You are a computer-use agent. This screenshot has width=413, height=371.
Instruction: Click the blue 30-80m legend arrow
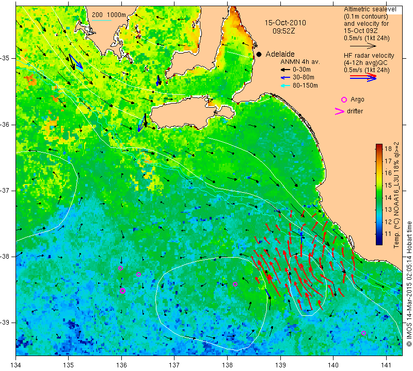285,78
